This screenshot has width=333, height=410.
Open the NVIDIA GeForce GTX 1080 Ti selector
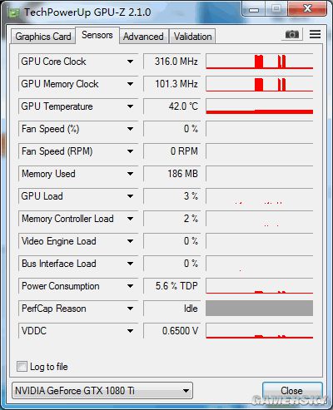point(102,391)
